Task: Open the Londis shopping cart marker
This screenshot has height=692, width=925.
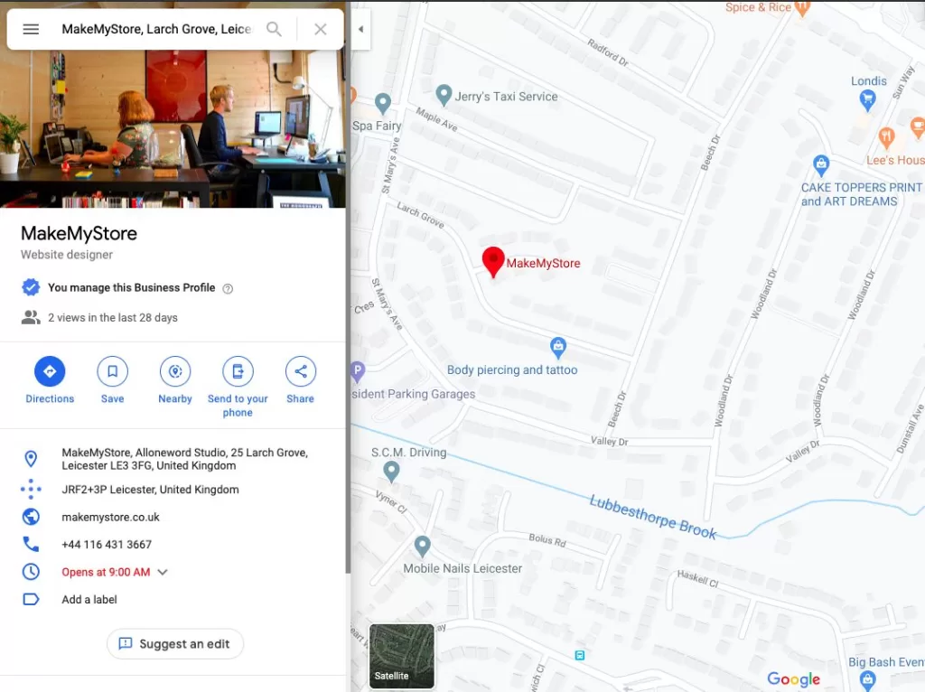Action: 868,100
